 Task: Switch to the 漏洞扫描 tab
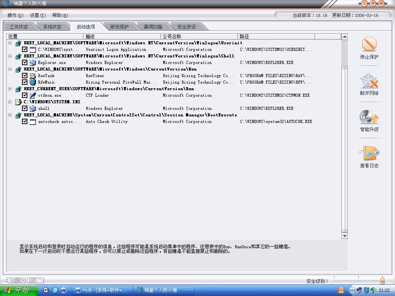coord(153,27)
